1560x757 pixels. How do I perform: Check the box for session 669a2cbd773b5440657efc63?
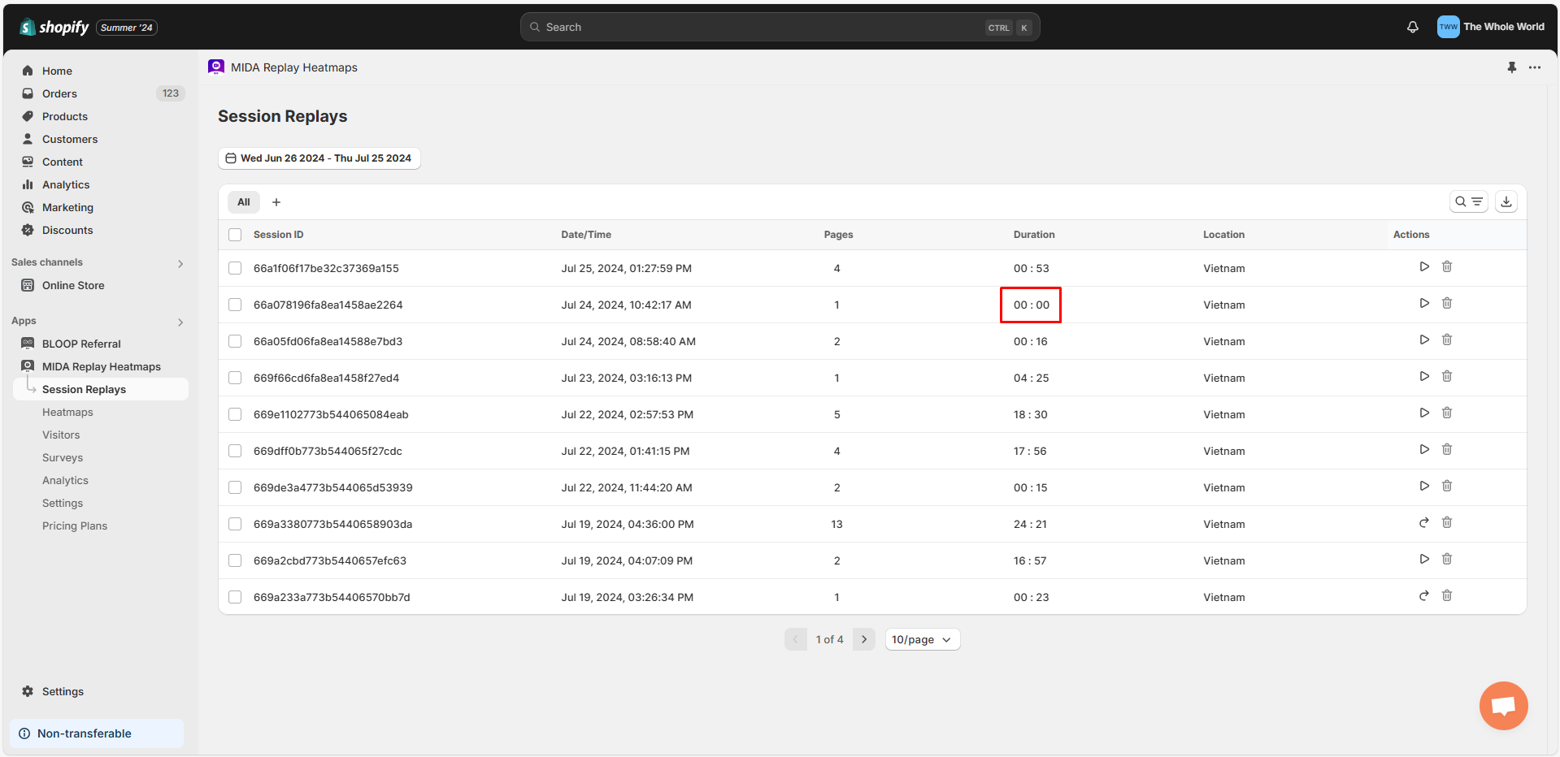235,560
